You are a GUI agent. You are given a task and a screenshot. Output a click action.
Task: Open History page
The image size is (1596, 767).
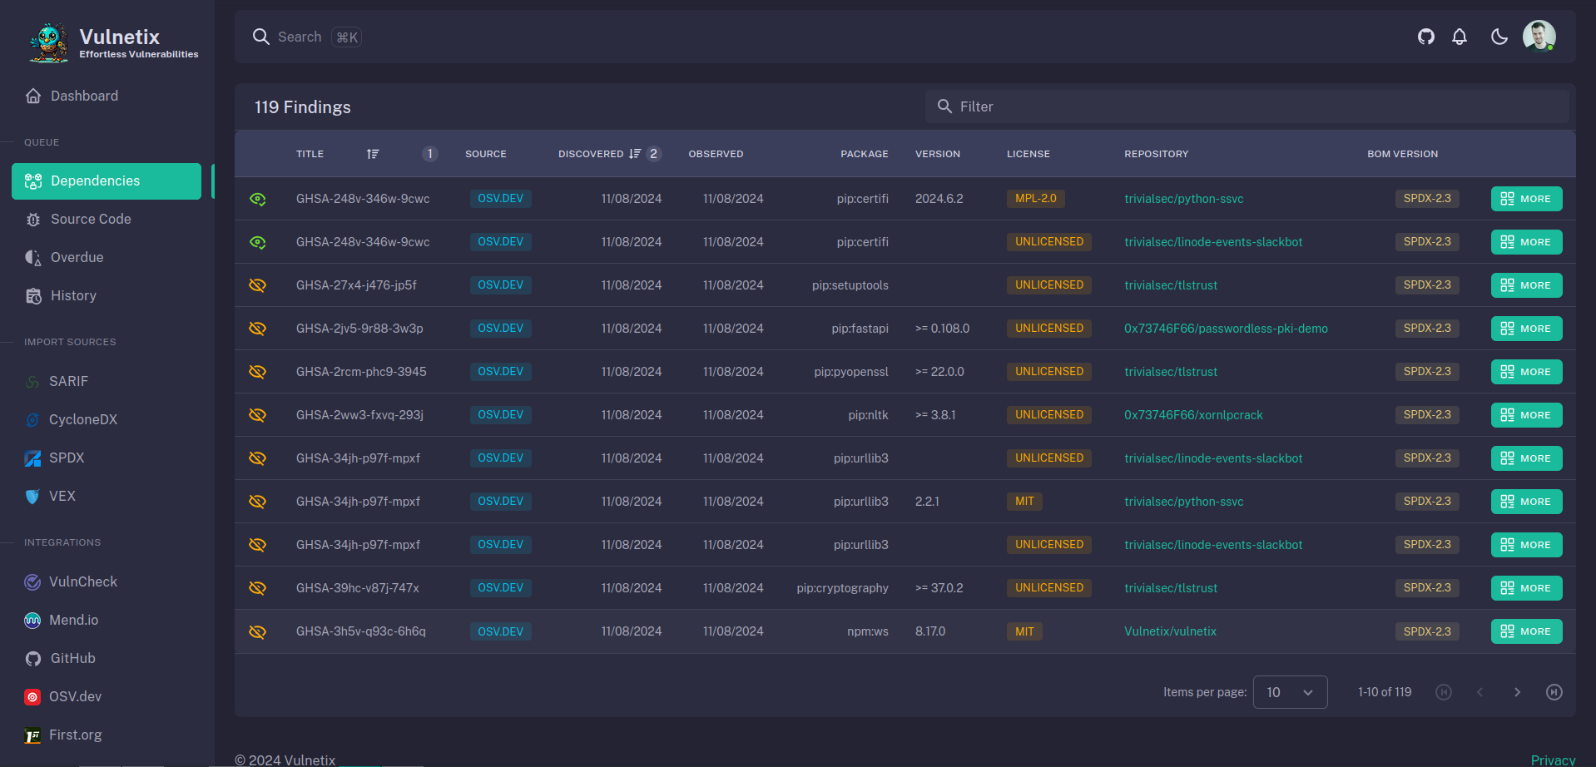pyautogui.click(x=107, y=295)
